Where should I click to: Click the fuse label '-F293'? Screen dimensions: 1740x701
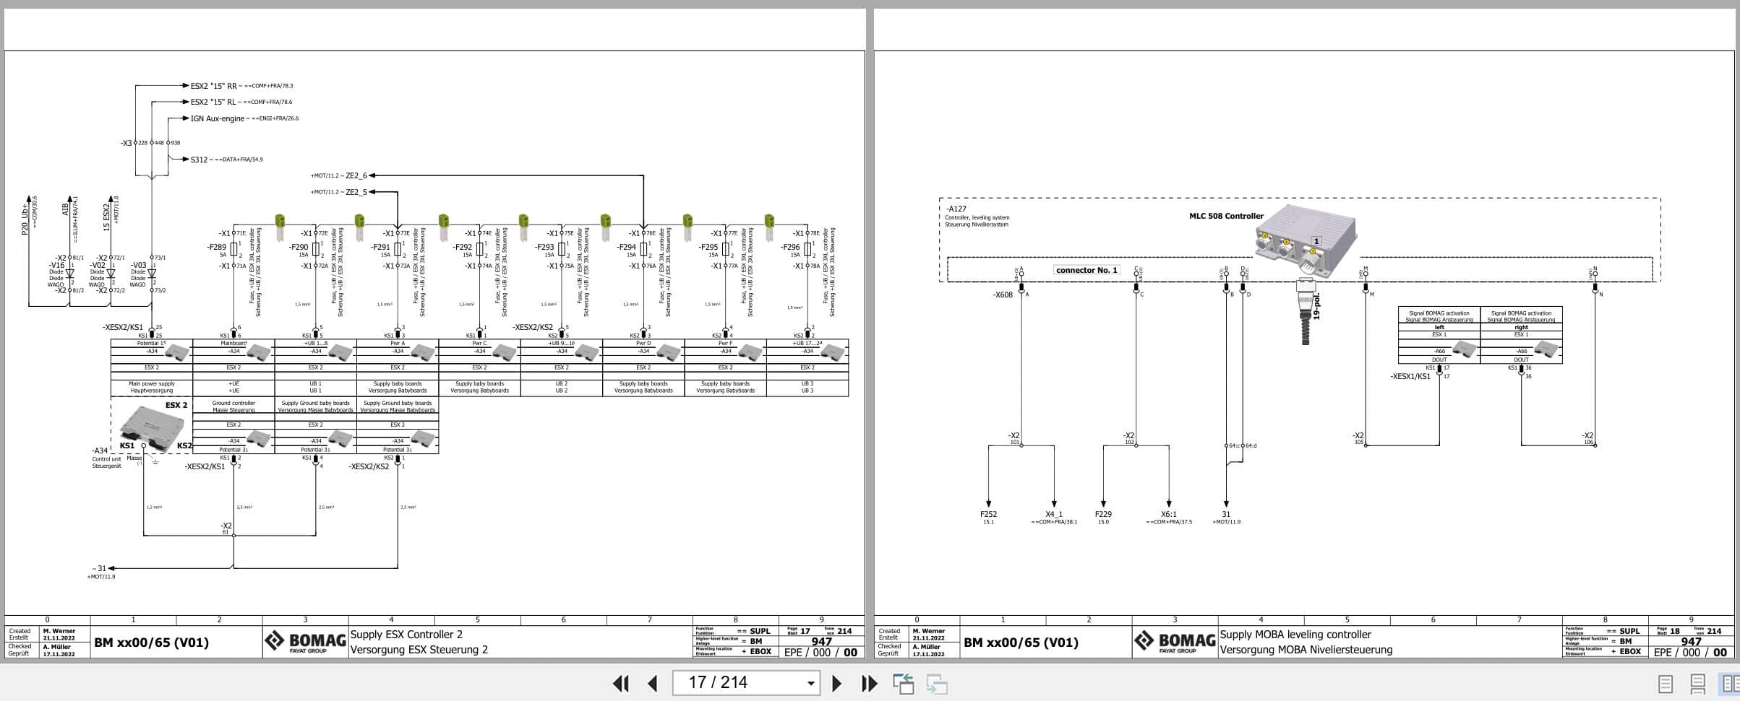click(544, 247)
